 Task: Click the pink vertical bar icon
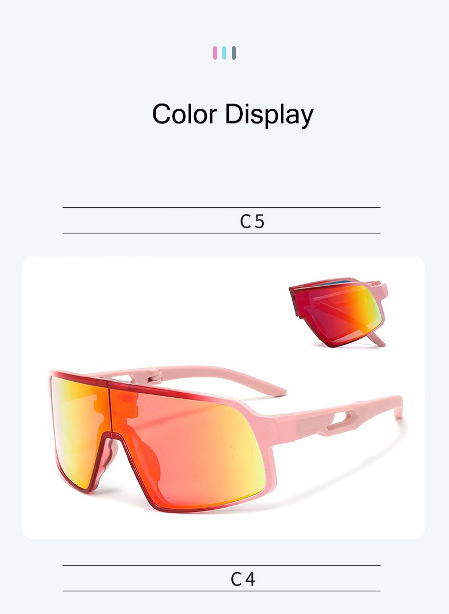pyautogui.click(x=215, y=53)
